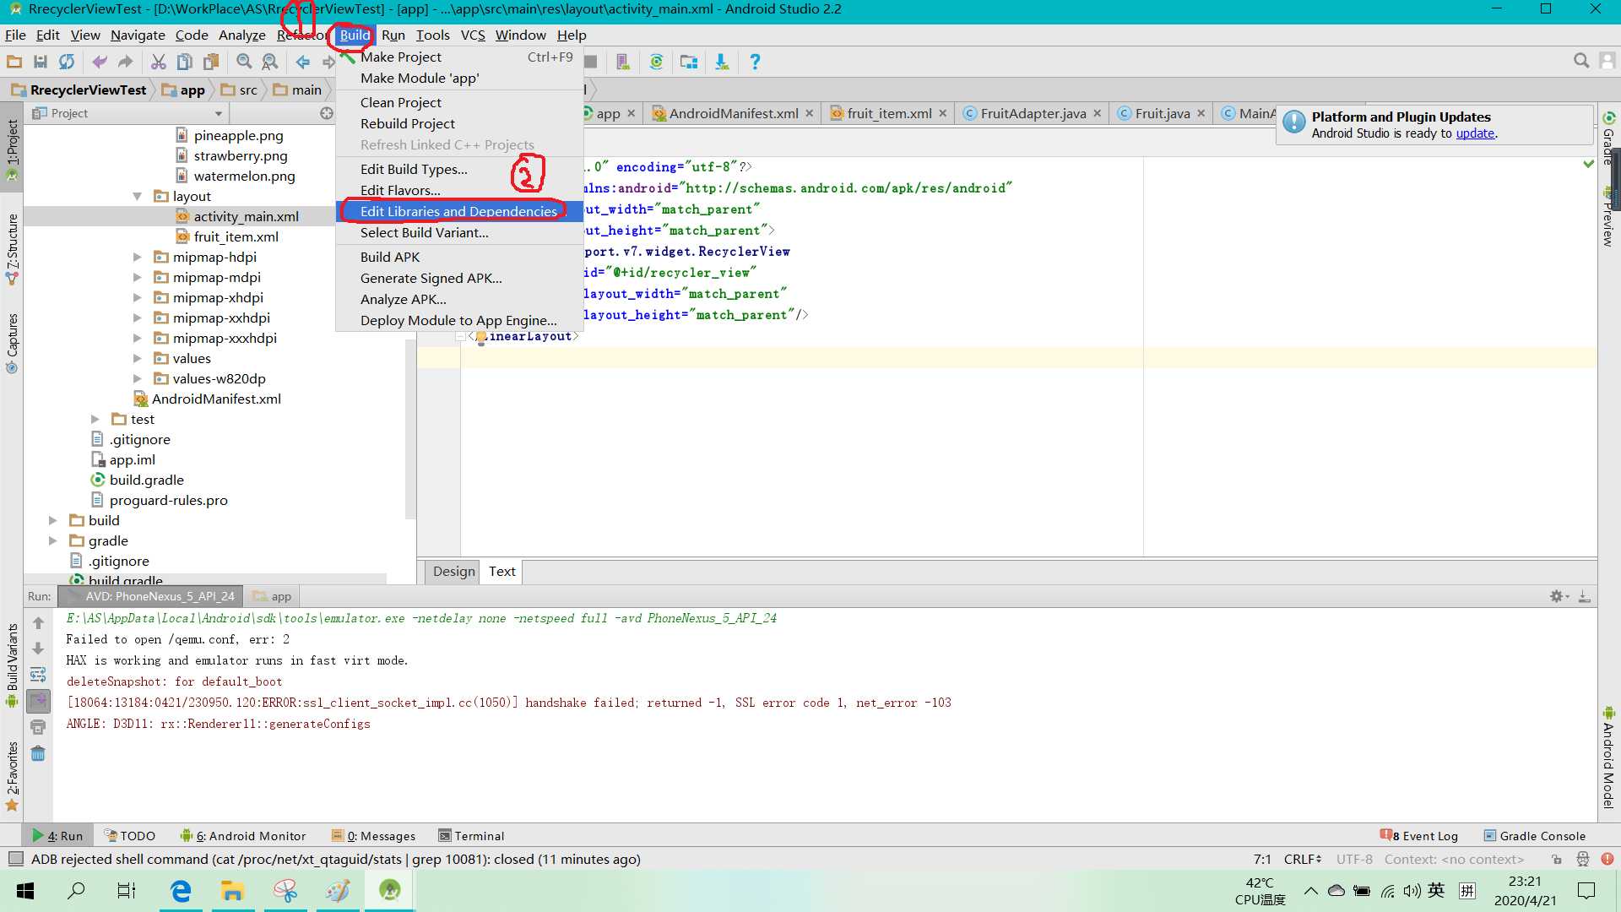The height and width of the screenshot is (912, 1621).
Task: Toggle the 2: Favorites side panel
Action: coord(12,777)
